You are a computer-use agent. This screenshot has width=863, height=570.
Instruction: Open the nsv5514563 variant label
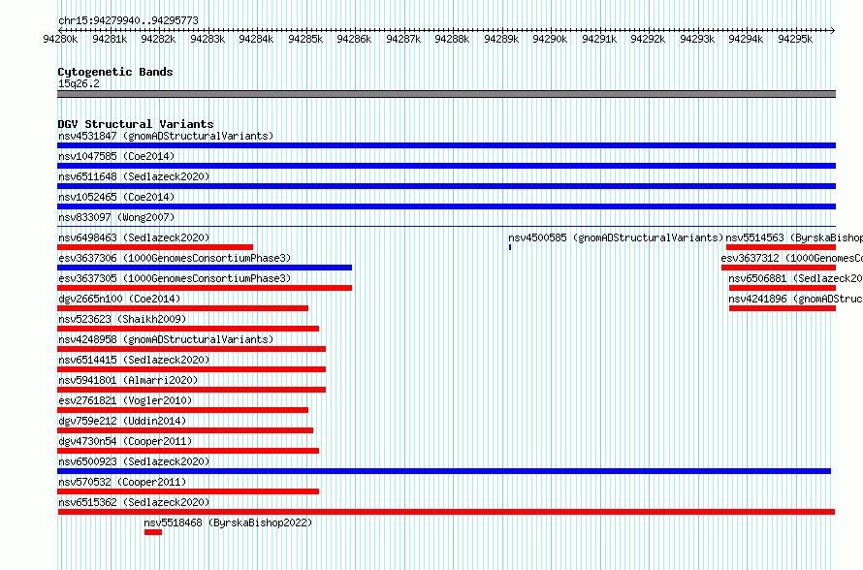pos(794,237)
